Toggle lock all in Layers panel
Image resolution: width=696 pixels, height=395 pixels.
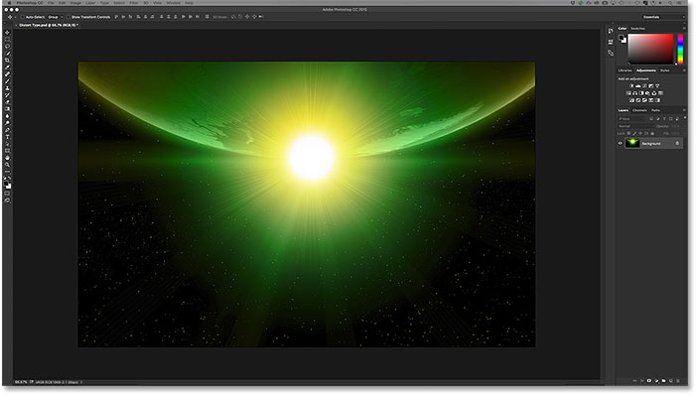[x=652, y=133]
